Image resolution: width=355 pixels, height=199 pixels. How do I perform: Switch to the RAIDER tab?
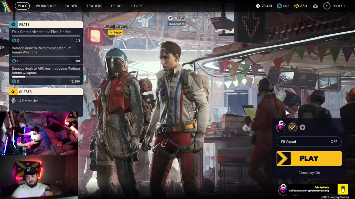click(x=71, y=6)
